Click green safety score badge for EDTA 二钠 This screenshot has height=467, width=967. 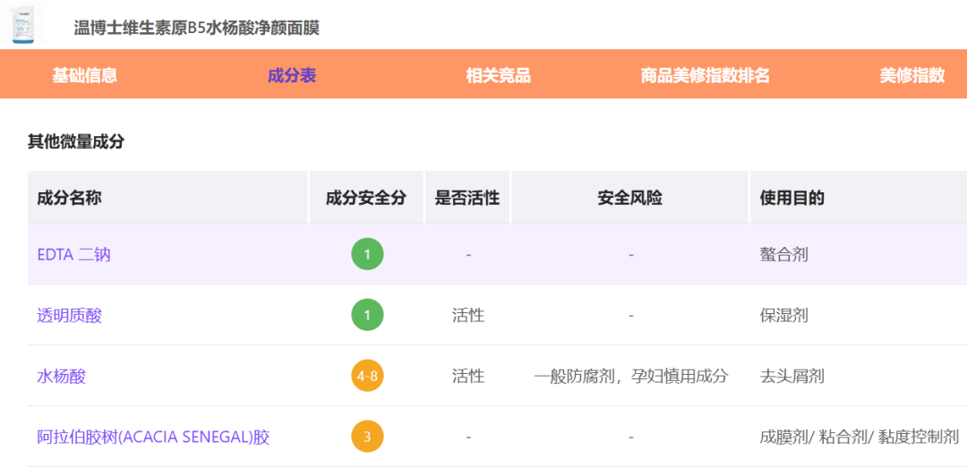coord(367,255)
